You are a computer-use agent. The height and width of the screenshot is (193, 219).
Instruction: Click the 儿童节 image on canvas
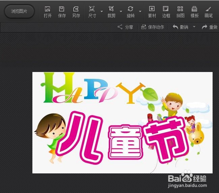(x=122, y=123)
